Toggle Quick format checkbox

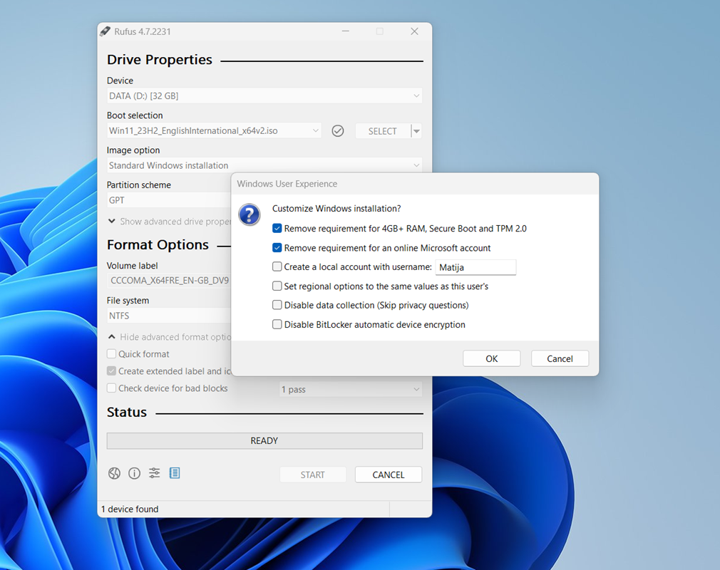(112, 354)
